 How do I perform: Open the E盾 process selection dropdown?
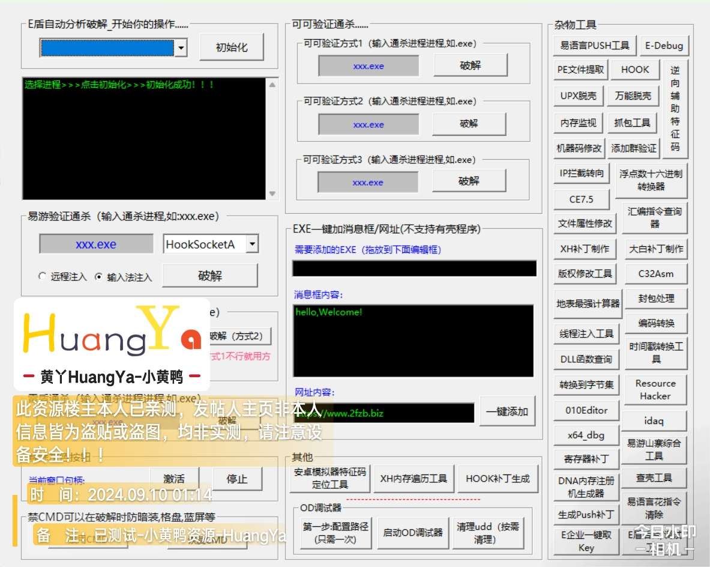click(x=181, y=47)
